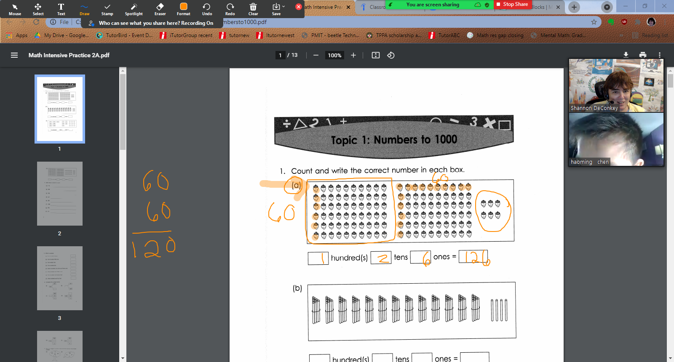The height and width of the screenshot is (362, 674).
Task: View site information icon beside File
Action: coord(53,22)
